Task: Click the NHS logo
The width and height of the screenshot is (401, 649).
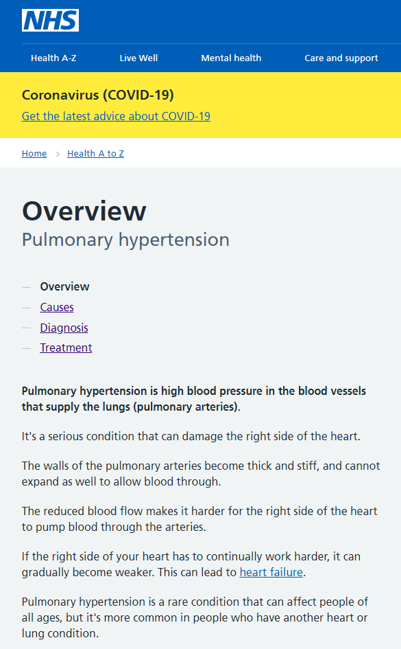Action: point(51,21)
